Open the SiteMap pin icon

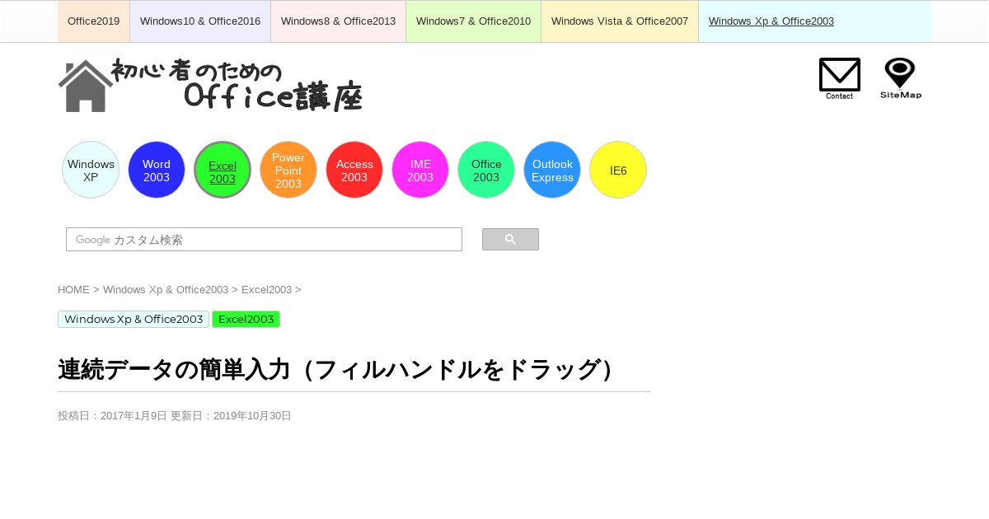point(900,79)
